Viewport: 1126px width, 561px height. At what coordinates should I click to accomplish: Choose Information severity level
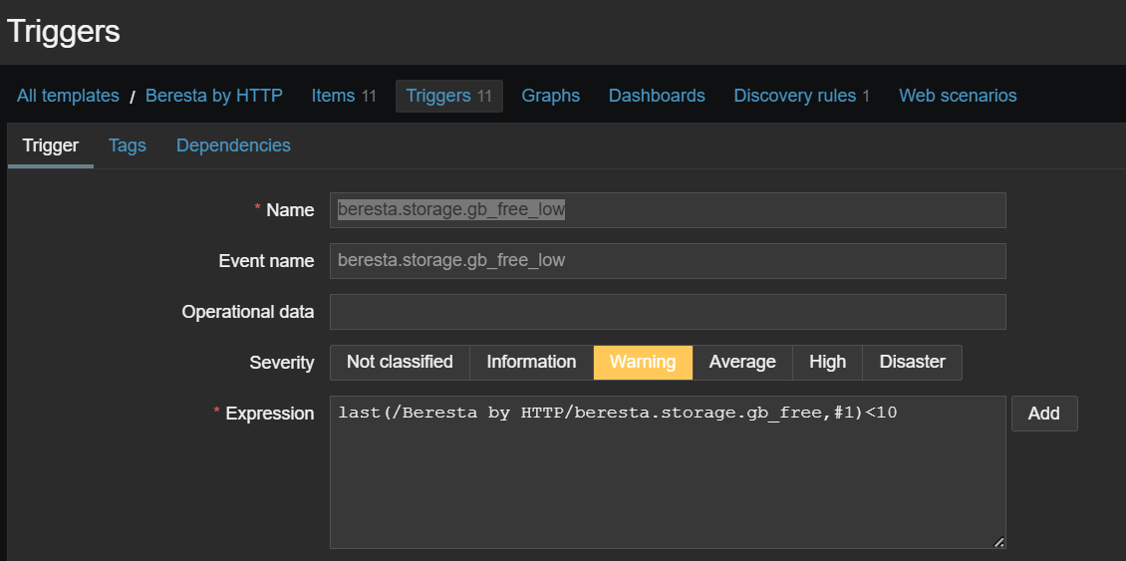point(531,362)
